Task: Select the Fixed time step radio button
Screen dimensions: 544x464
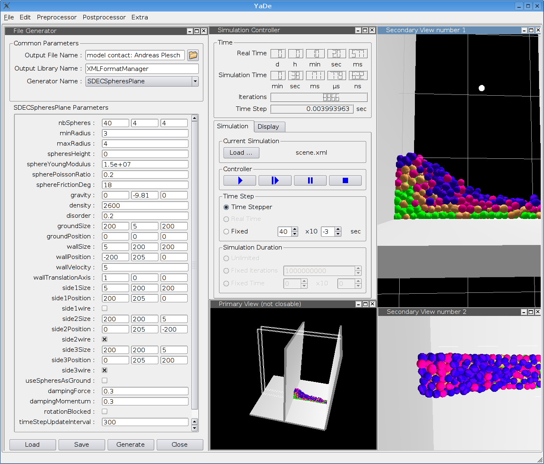Action: click(226, 232)
